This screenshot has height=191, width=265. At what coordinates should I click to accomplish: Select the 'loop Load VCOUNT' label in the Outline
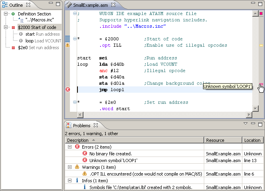point(42,41)
